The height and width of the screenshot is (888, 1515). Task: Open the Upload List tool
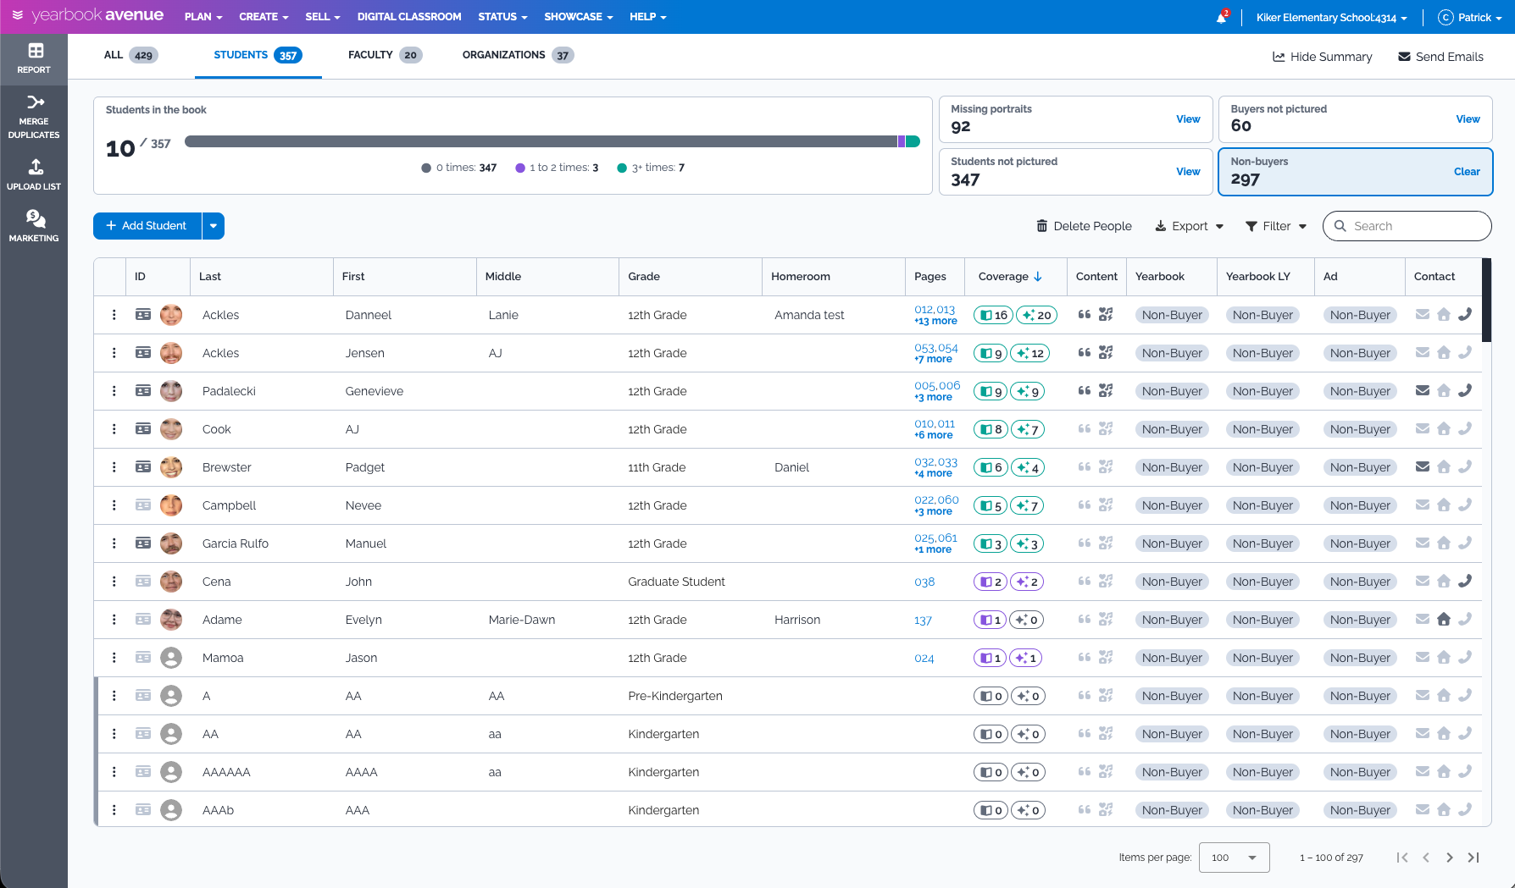coord(34,174)
